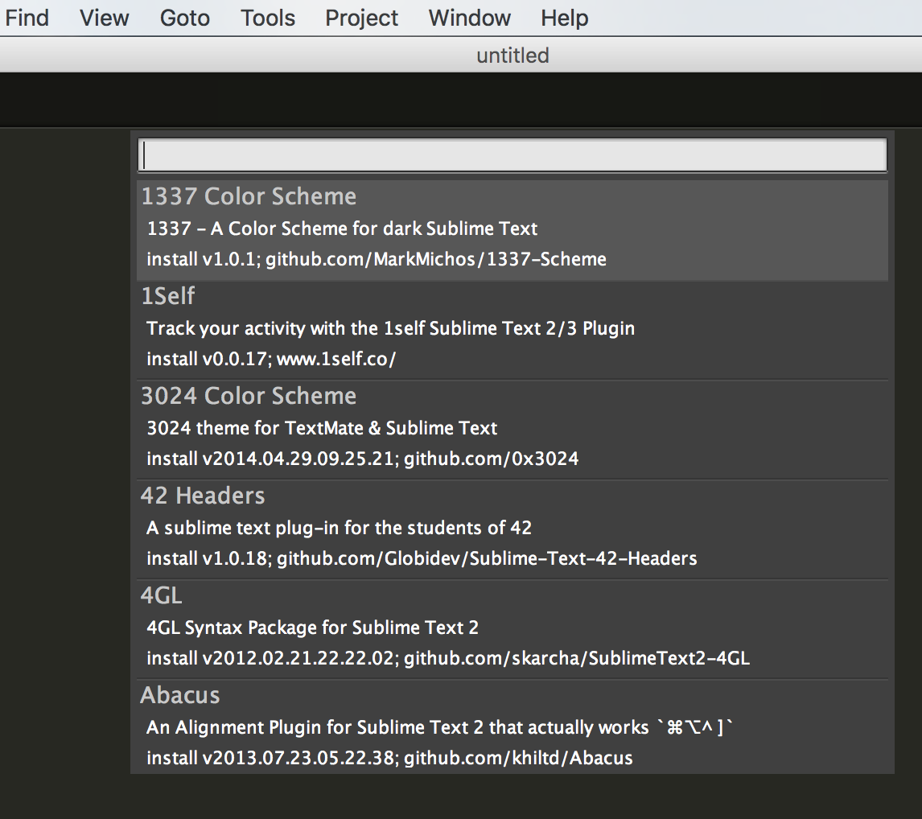The image size is (922, 819).
Task: Click install v2014.04.29.09.25.21 github.com/0x3024 line
Action: 363,459
